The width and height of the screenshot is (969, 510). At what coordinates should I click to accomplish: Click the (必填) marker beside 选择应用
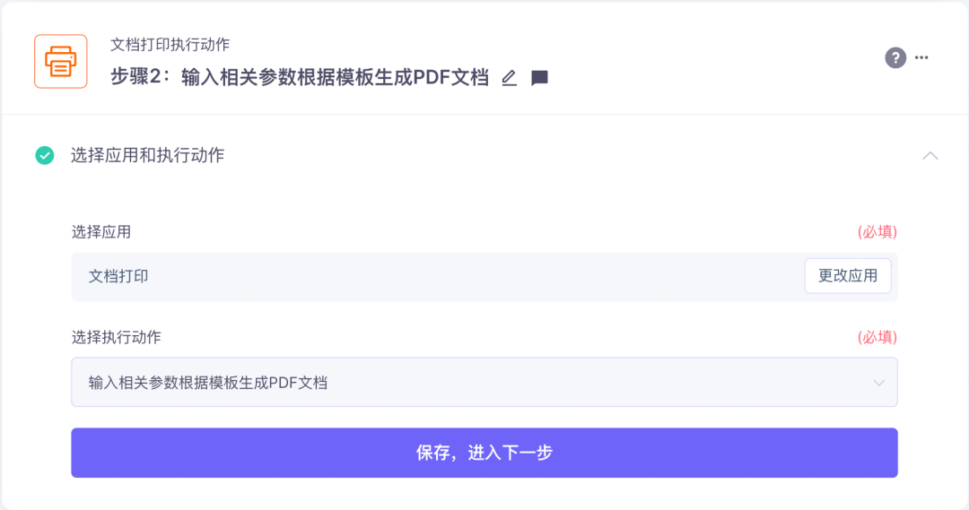click(x=877, y=232)
